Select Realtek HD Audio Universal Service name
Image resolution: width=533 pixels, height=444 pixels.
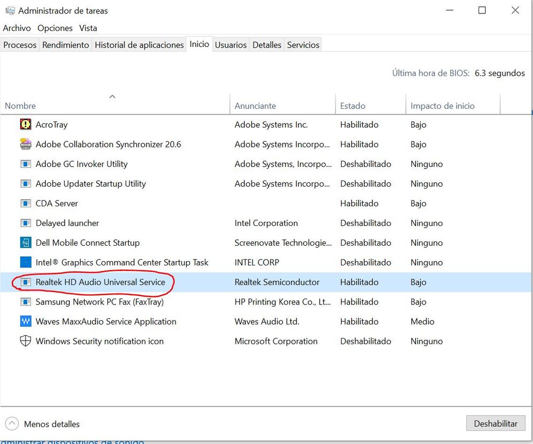point(100,282)
